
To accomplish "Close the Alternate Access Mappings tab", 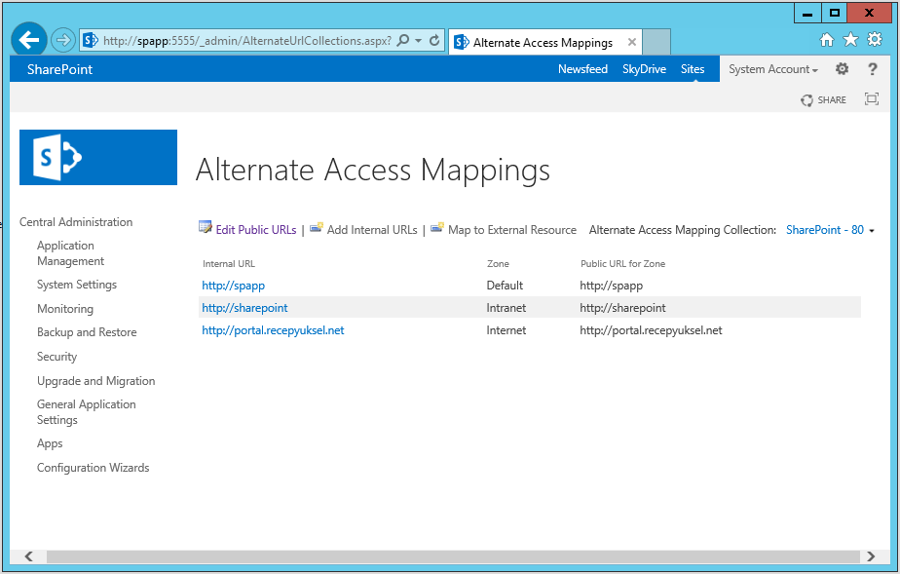I will [631, 42].
